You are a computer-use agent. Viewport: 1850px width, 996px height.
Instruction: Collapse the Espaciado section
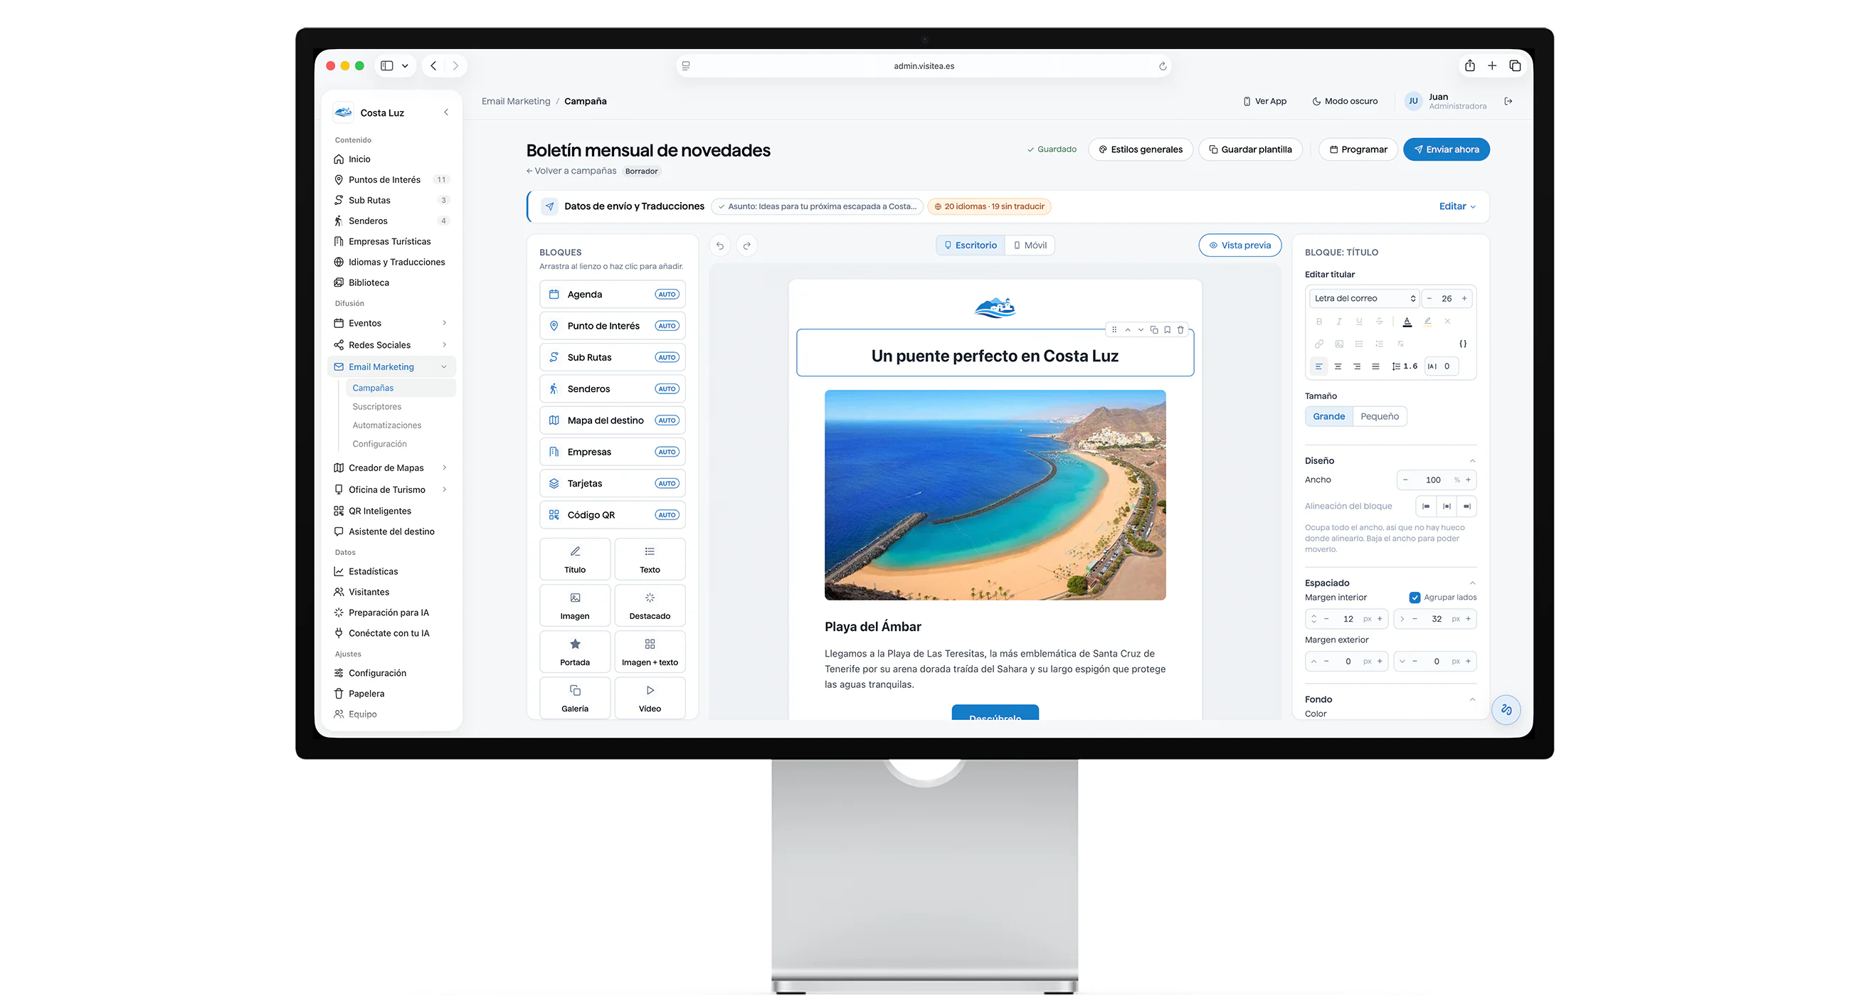pos(1472,583)
